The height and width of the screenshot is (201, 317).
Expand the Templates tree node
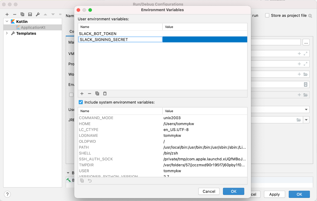point(7,33)
